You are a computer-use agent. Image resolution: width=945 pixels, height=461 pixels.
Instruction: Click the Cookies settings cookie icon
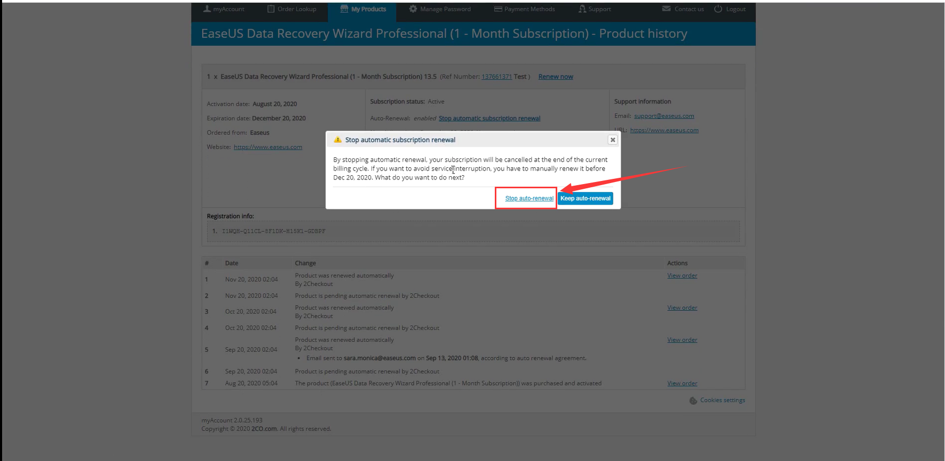coord(693,401)
